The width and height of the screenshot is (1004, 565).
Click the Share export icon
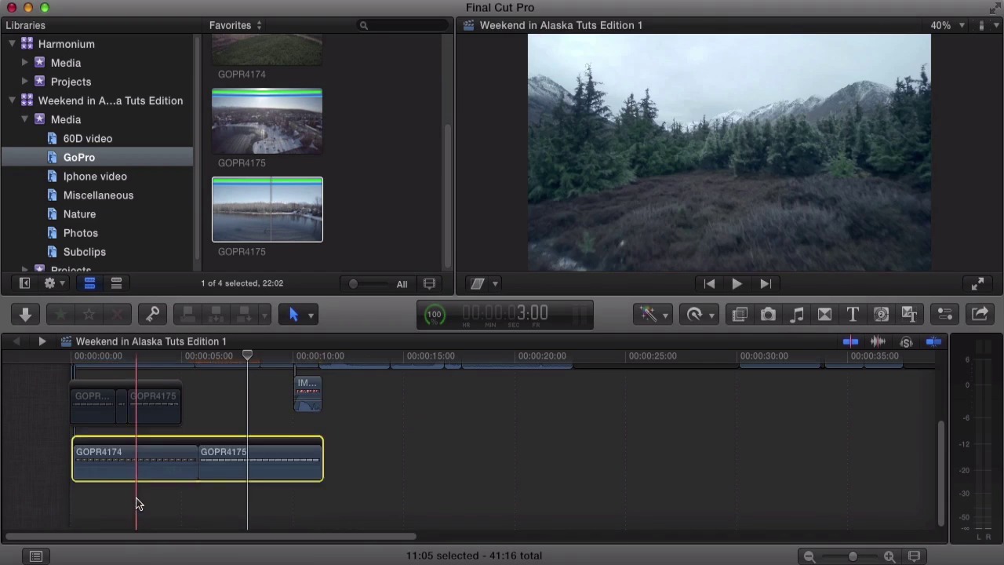(x=980, y=315)
